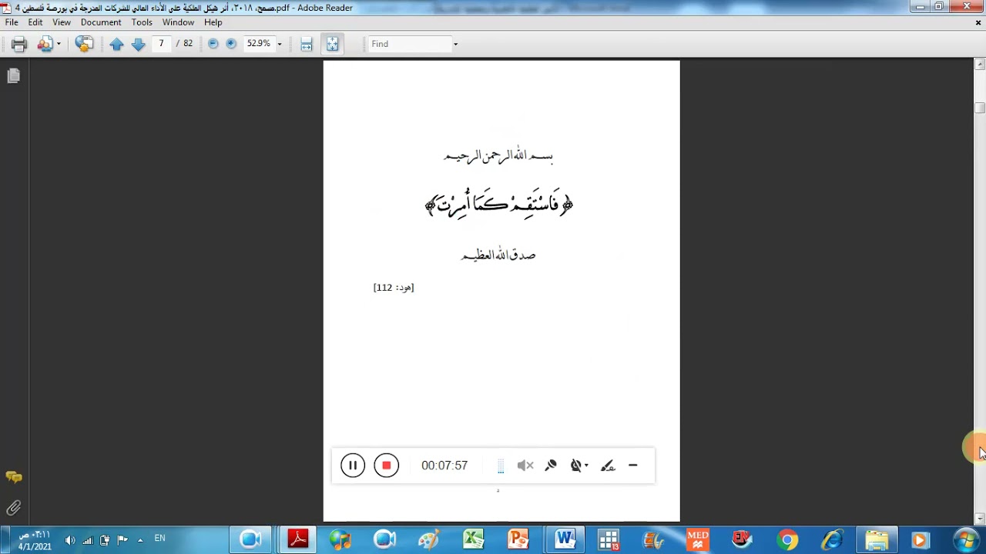Open the globe media player taskbar icon
This screenshot has height=554, width=986.
pyautogui.click(x=340, y=539)
